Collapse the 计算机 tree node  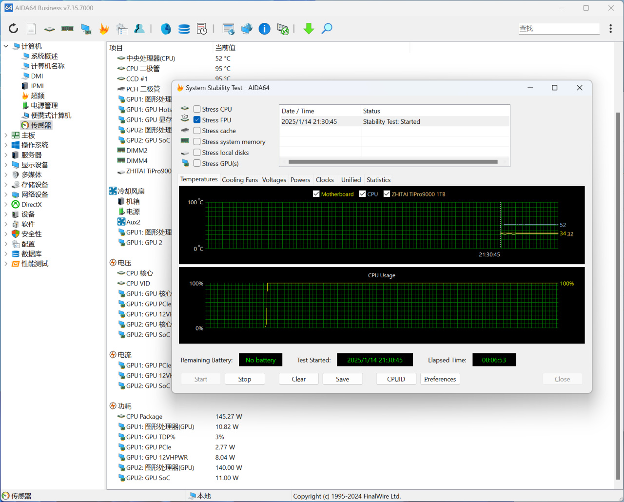pyautogui.click(x=6, y=46)
